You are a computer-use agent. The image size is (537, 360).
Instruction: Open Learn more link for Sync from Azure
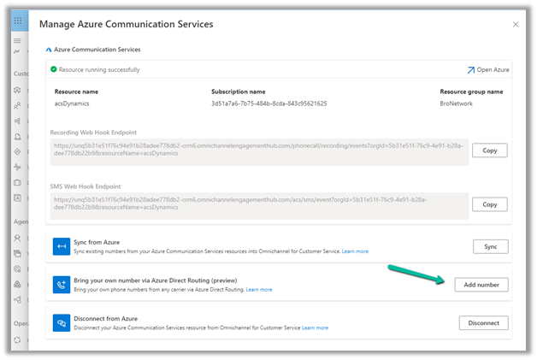(355, 251)
